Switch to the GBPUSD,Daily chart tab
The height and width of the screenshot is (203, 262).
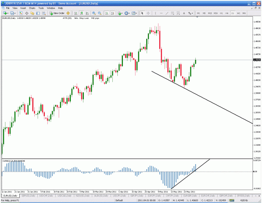29,195
